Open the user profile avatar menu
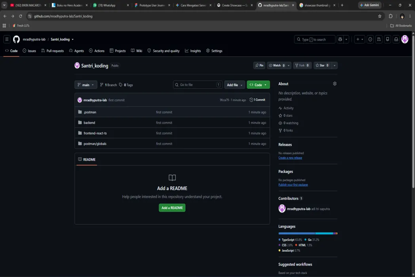The height and width of the screenshot is (277, 415). point(405,40)
